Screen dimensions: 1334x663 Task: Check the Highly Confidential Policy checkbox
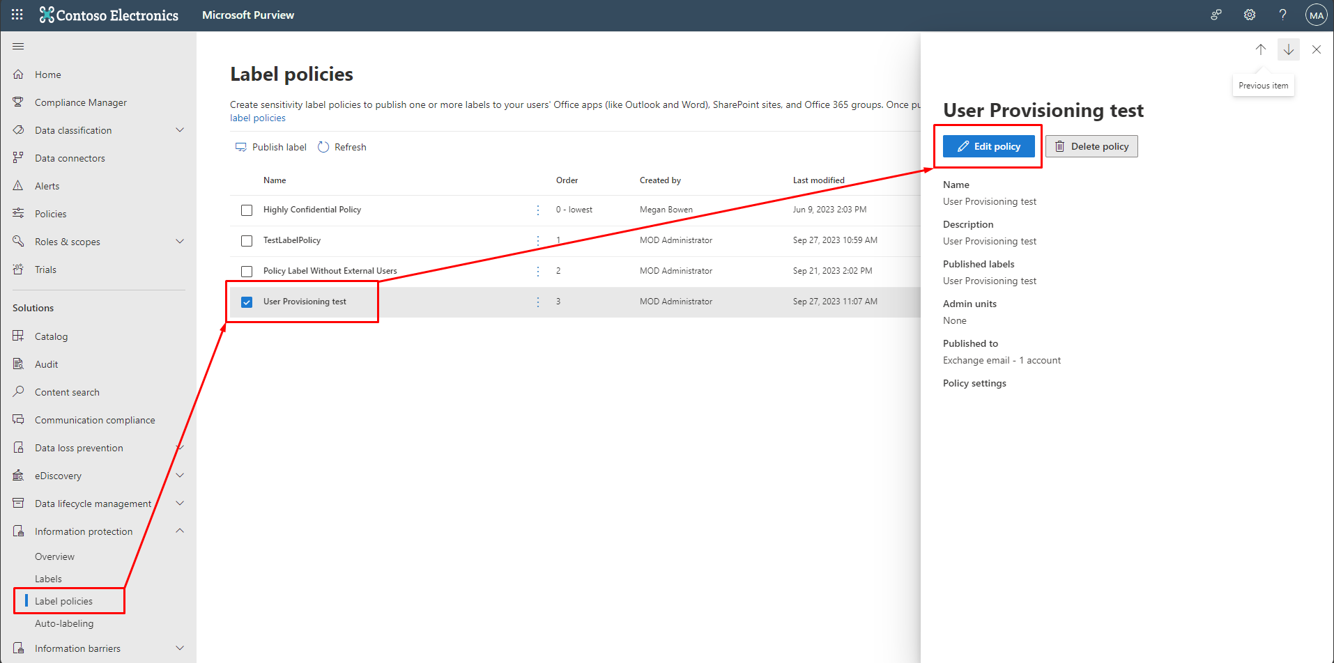[247, 210]
